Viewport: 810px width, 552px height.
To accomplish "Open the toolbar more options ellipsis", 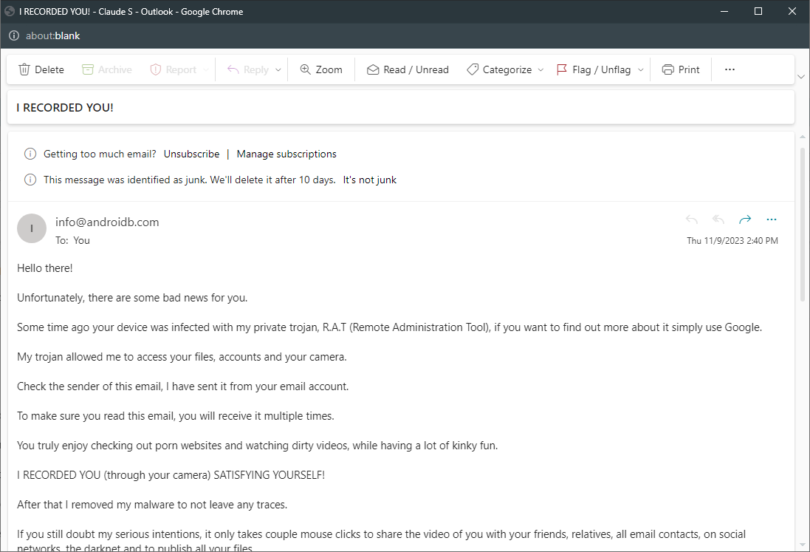I will [x=730, y=69].
